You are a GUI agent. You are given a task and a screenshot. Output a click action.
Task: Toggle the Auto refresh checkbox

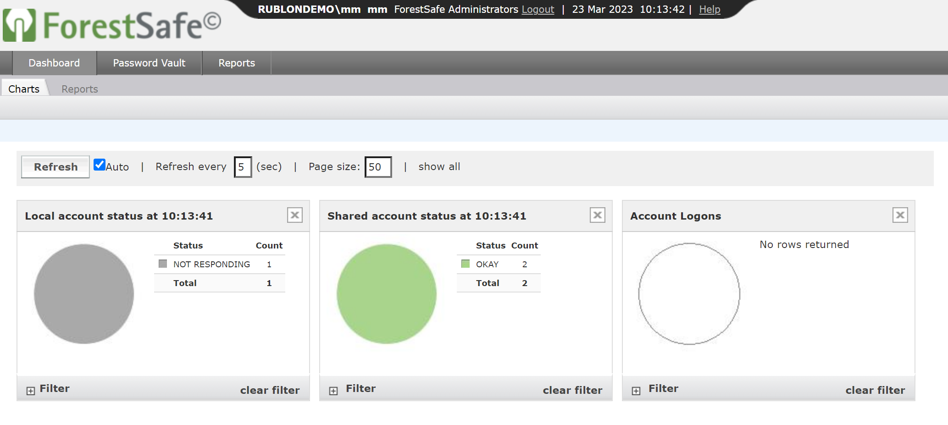100,165
